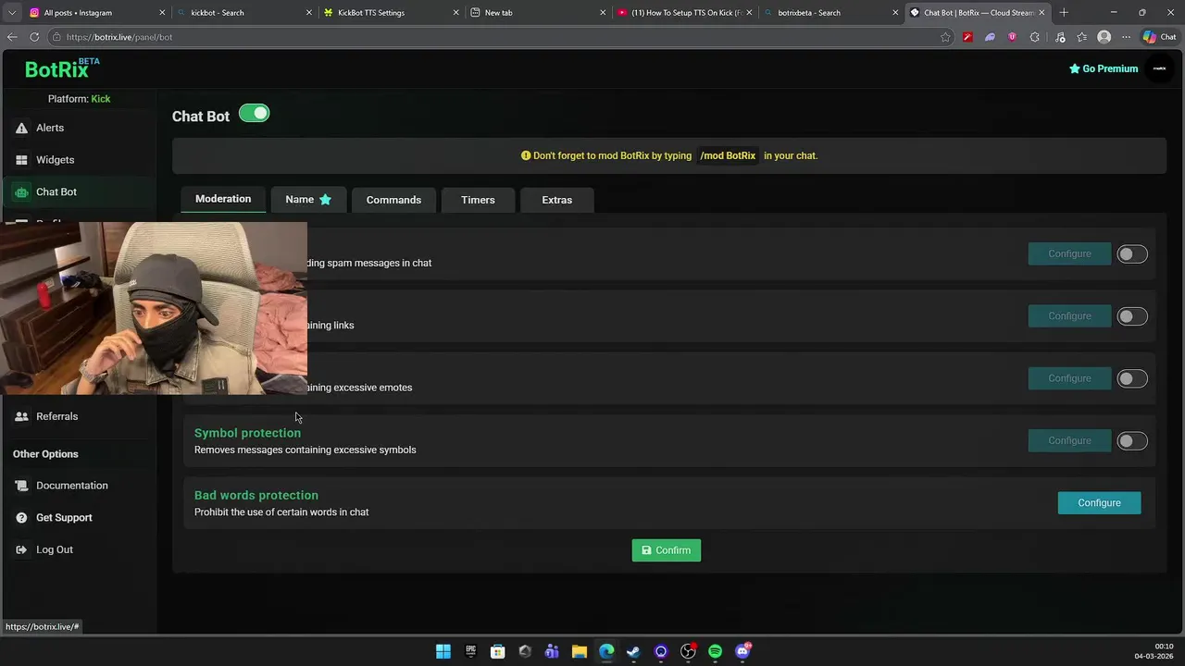Enable the links protection toggle

[x=1131, y=316]
